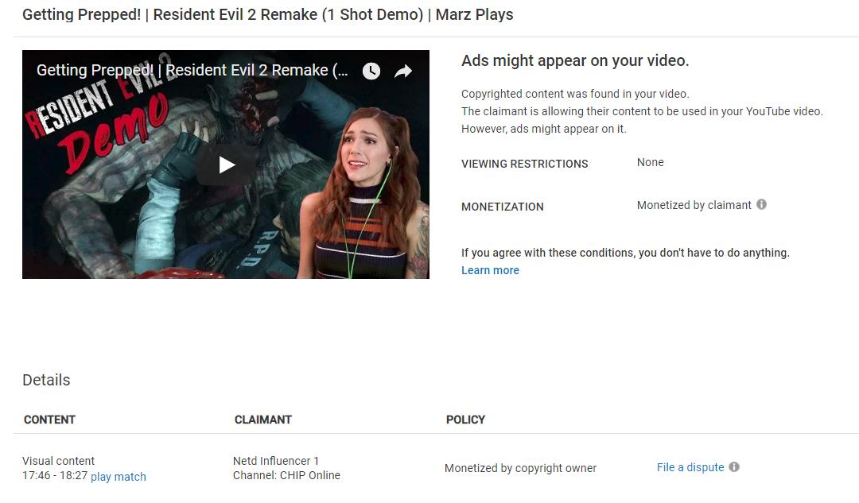
Task: Click 'Channel: CHIP Online' text
Action: pyautogui.click(x=286, y=475)
